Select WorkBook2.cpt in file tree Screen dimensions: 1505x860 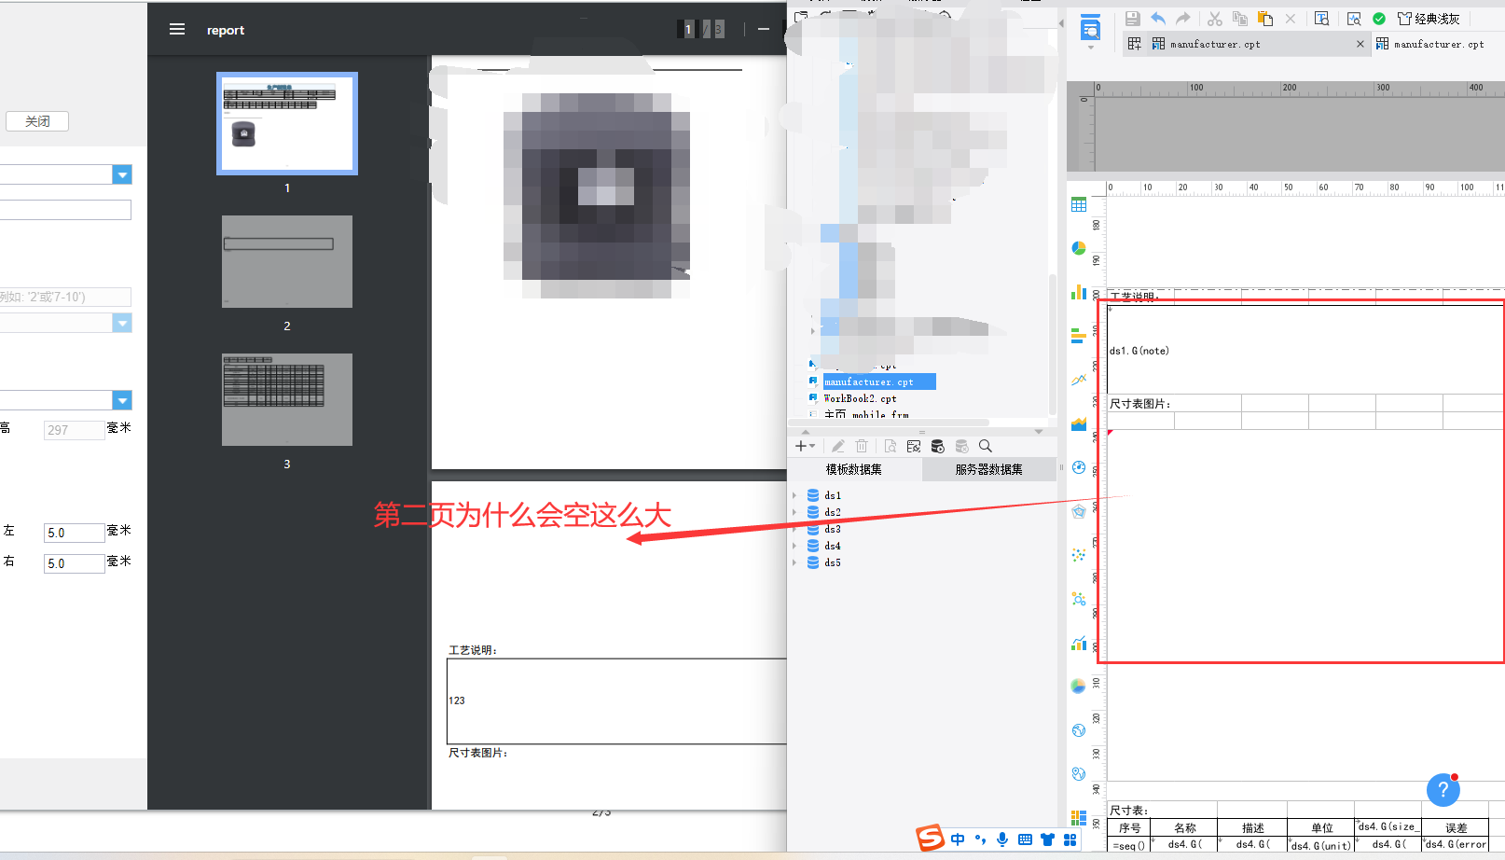pos(860,399)
